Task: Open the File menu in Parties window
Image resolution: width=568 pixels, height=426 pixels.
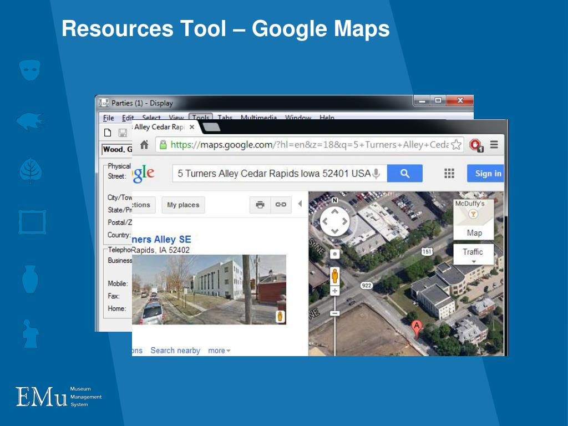Action: pos(108,118)
